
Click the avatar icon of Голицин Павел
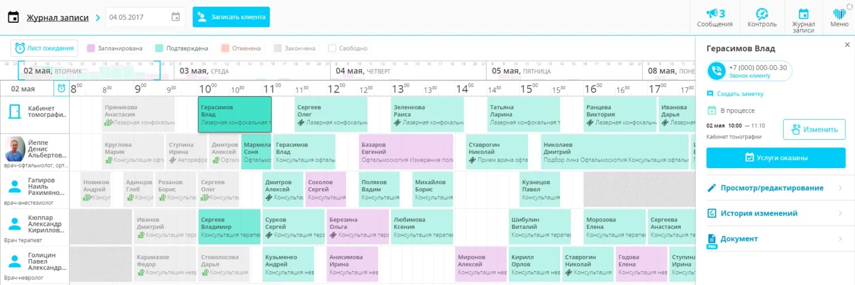point(14,261)
